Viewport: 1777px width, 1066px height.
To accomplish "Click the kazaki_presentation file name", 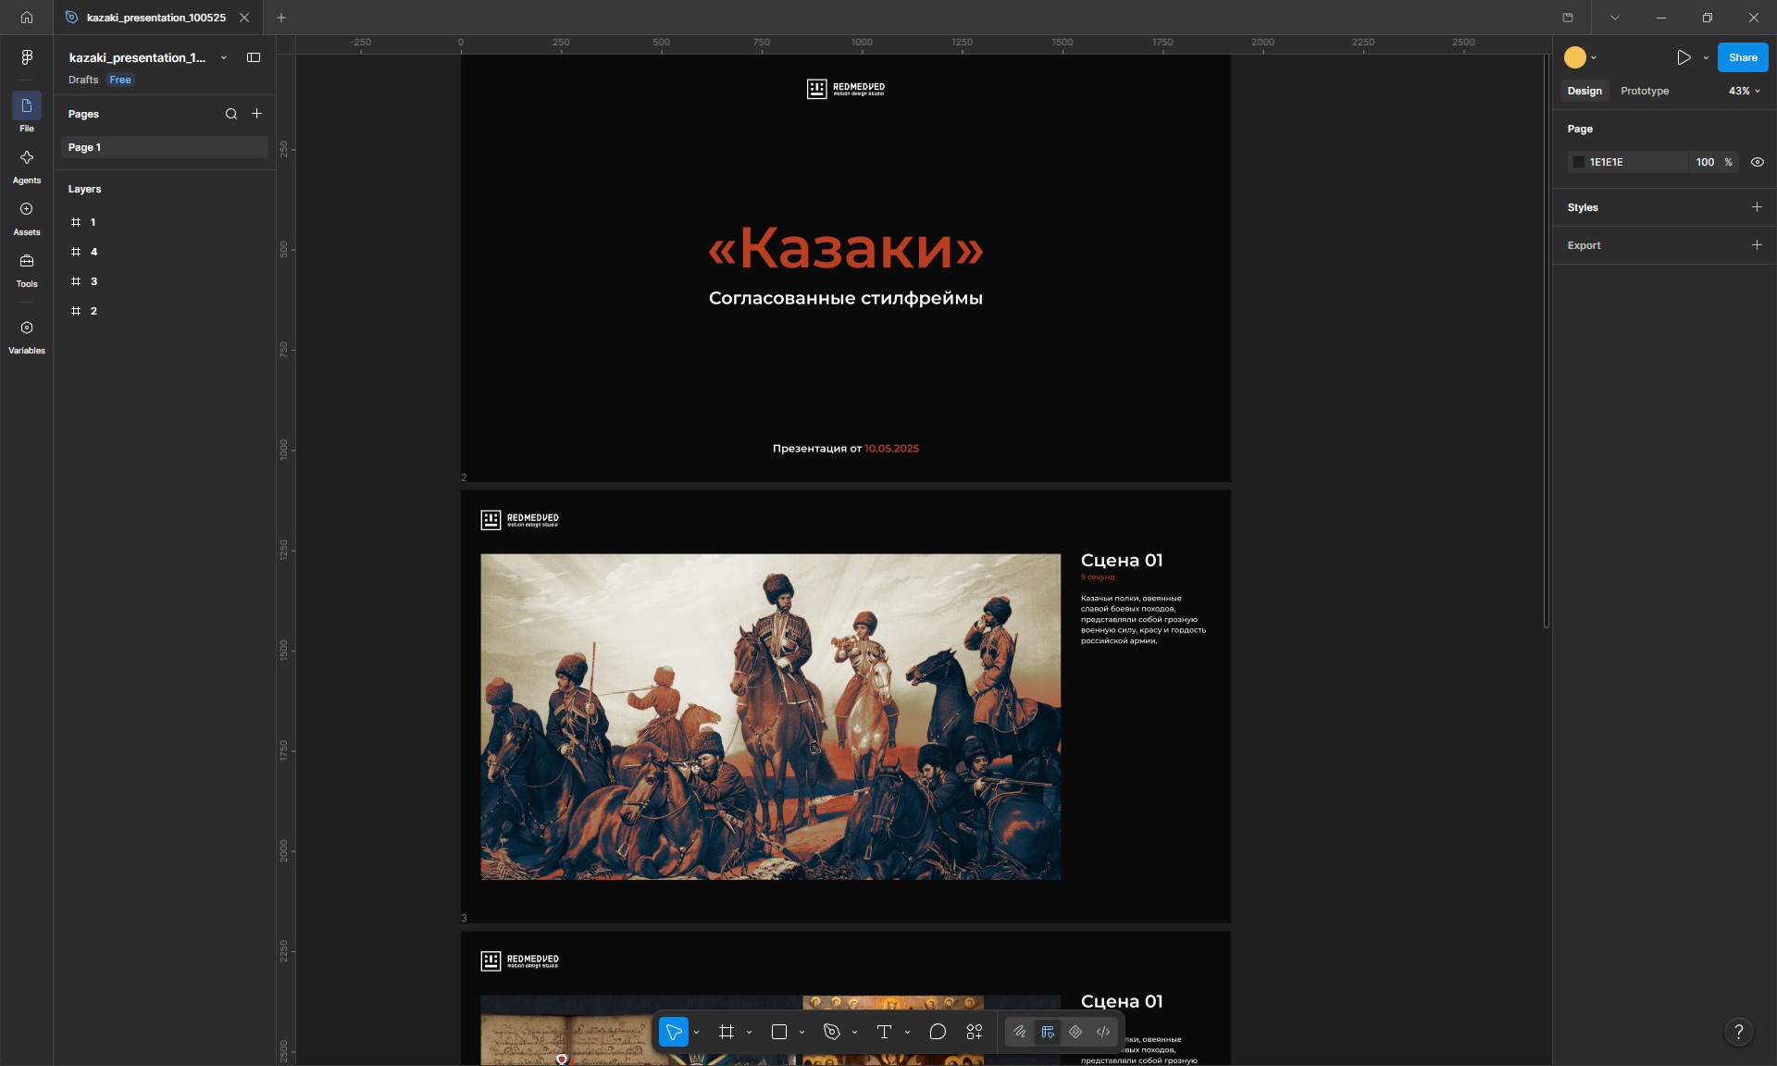I will pos(137,57).
